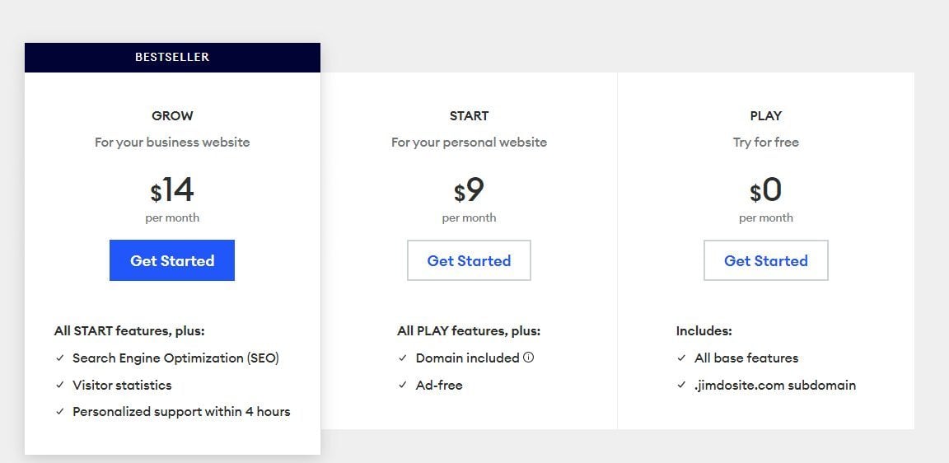Image resolution: width=949 pixels, height=463 pixels.
Task: Click the $9 price
Action: 469,190
